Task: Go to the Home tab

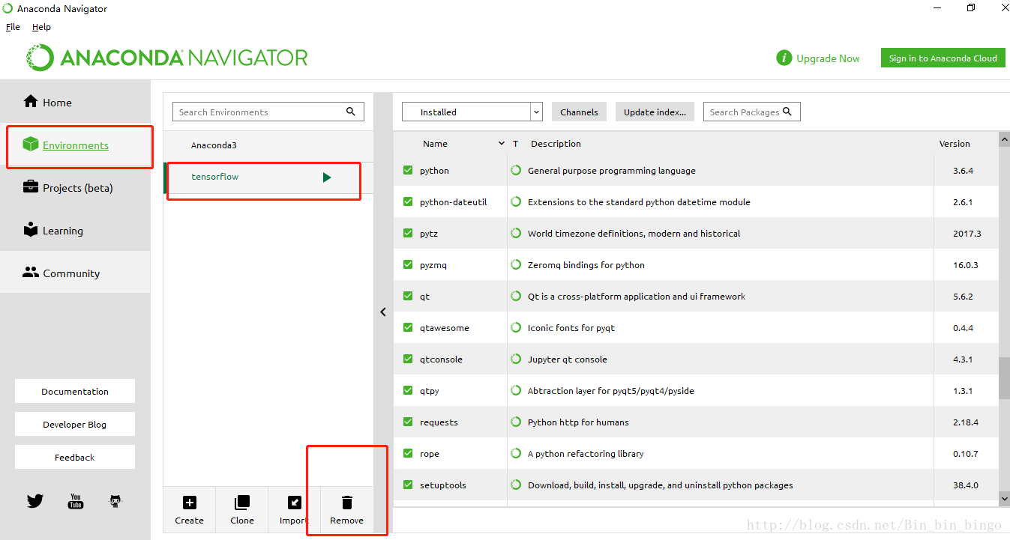Action: coord(75,102)
